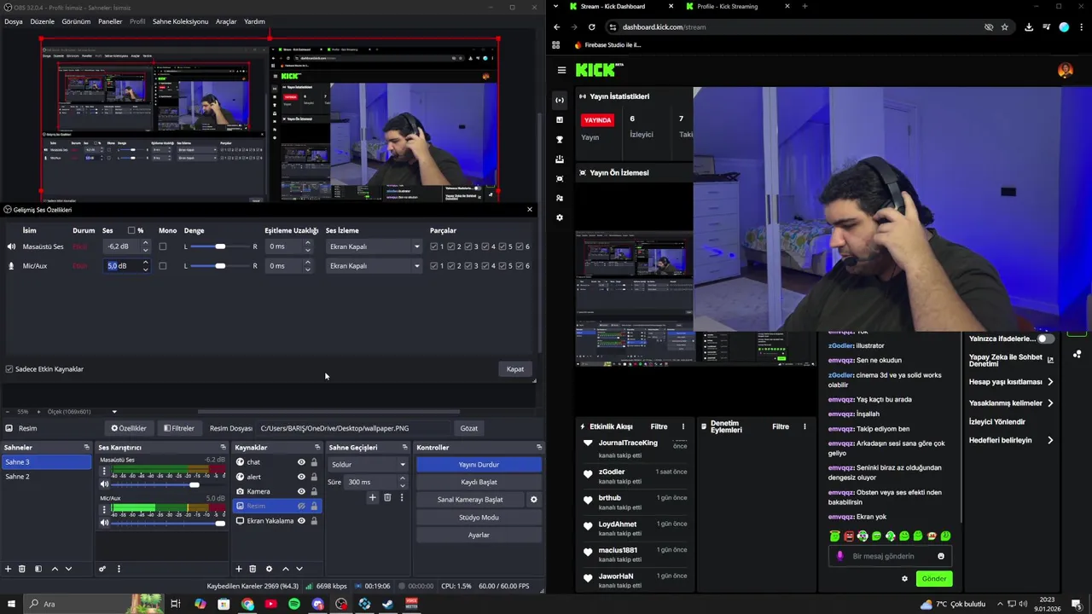Open OBS Ayarlar settings button
Screen dimensions: 1092x614
click(479, 536)
